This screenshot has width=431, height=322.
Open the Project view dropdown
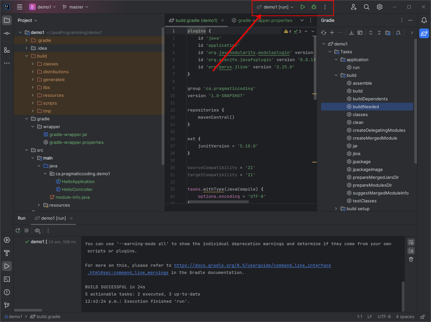[27, 20]
